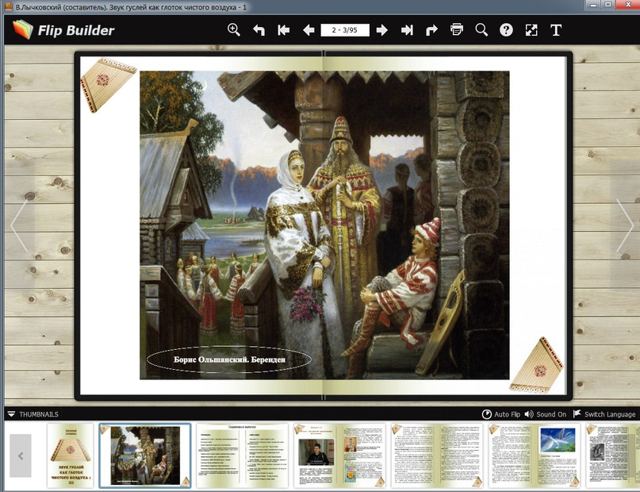
Task: Print the flipbook using printer icon
Action: (x=457, y=30)
